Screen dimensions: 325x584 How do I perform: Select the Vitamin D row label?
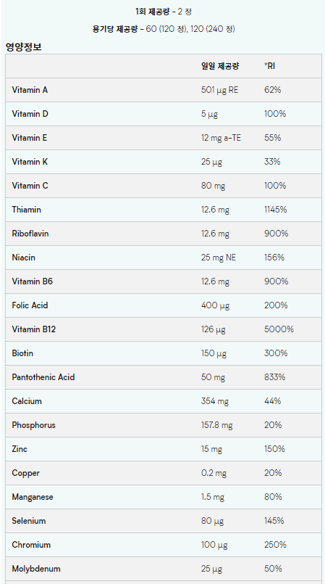30,114
